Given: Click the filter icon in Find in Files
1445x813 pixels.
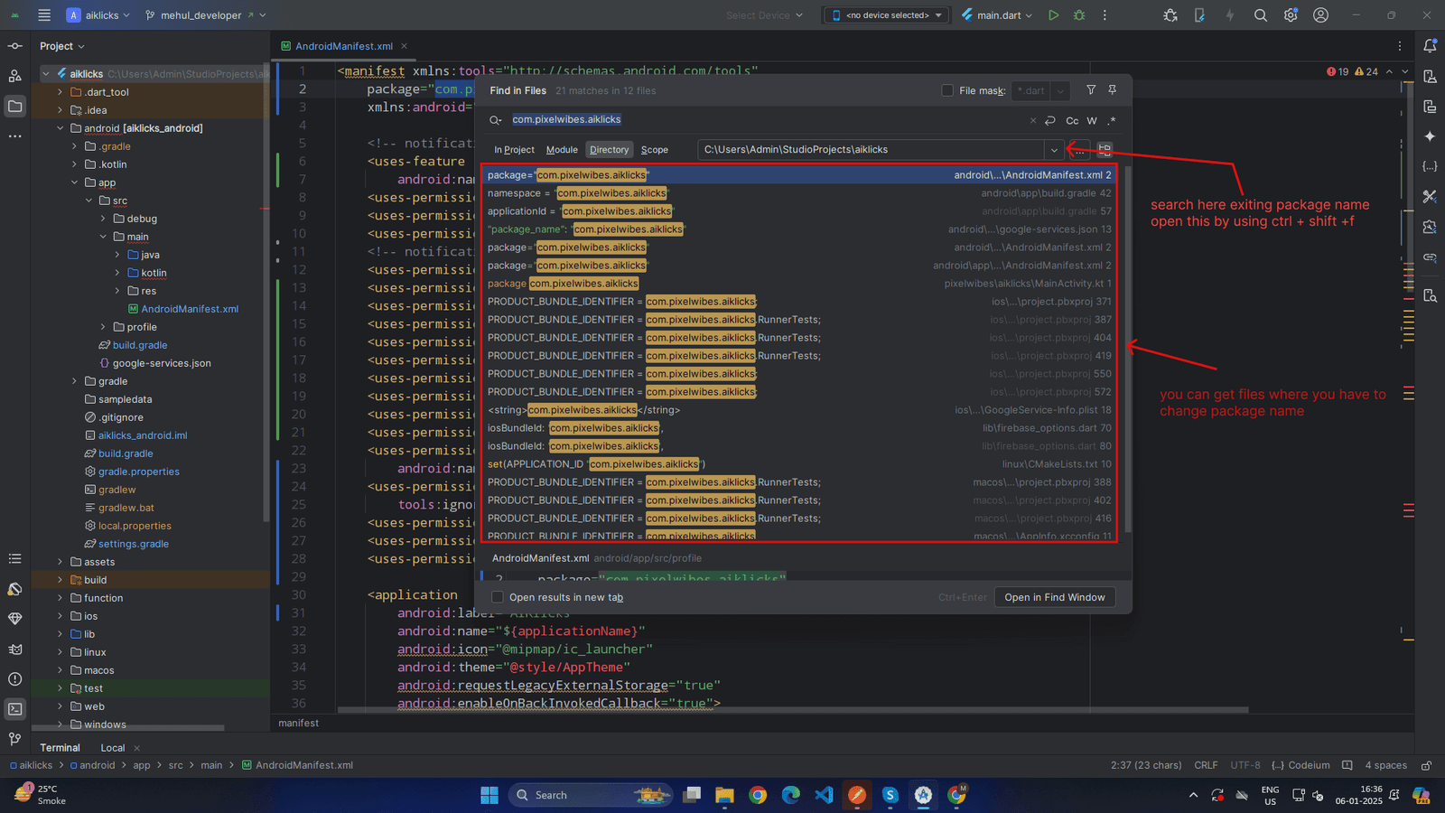Looking at the screenshot, I should pos(1091,90).
